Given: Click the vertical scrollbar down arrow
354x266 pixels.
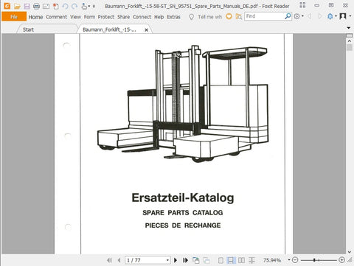Looking at the screenshot, I should (350, 252).
